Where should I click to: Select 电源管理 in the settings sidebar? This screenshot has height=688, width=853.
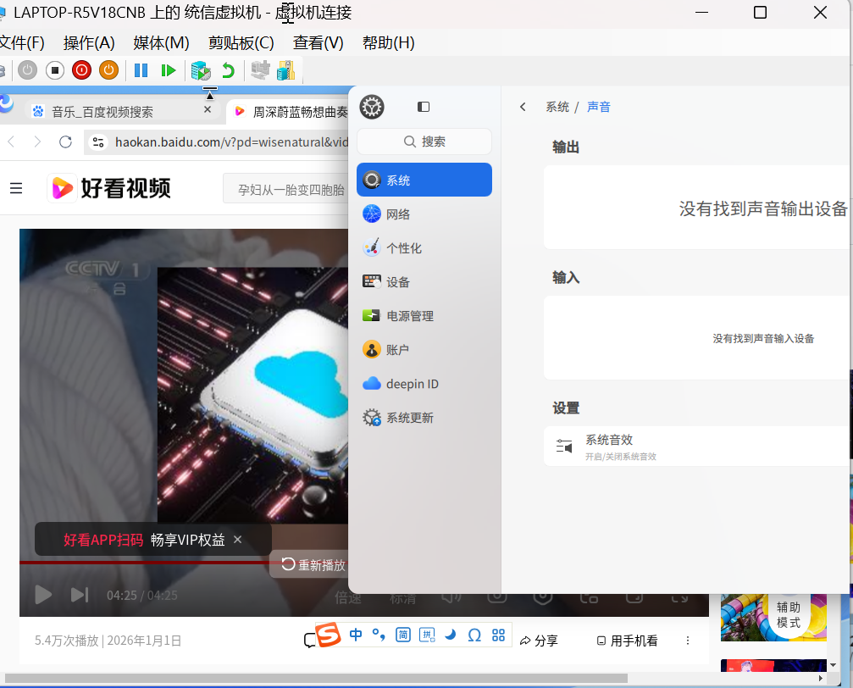(424, 316)
